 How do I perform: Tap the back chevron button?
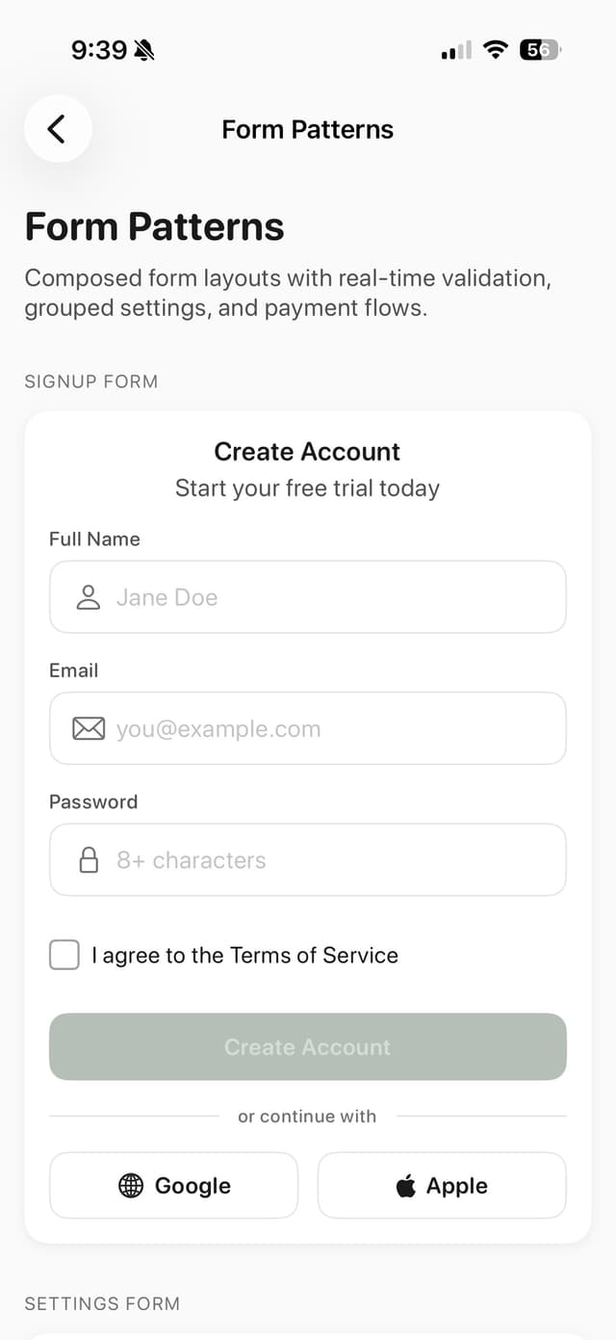pos(58,129)
